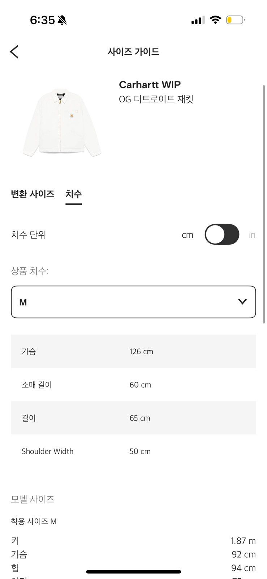Select the in unit label

click(252, 235)
